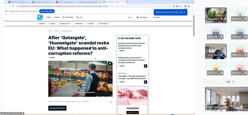
Task: Toggle sound icon on the video player
Action: pyautogui.click(x=110, y=63)
